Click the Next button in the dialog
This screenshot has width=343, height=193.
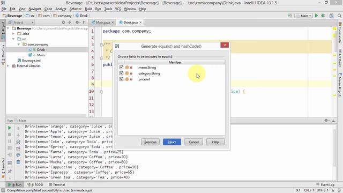tap(171, 142)
